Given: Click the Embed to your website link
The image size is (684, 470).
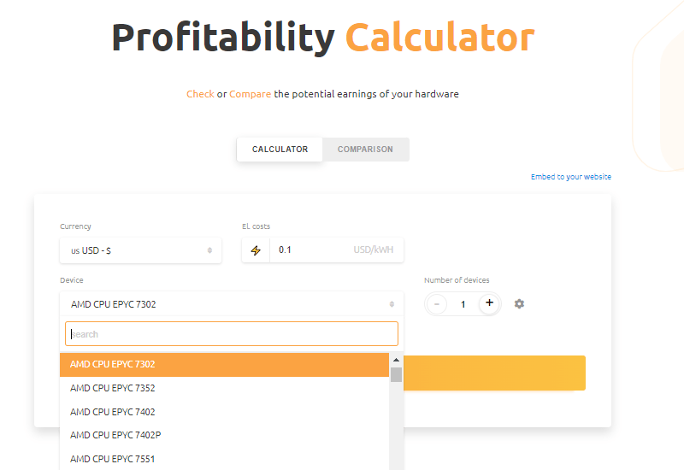Looking at the screenshot, I should (x=570, y=177).
